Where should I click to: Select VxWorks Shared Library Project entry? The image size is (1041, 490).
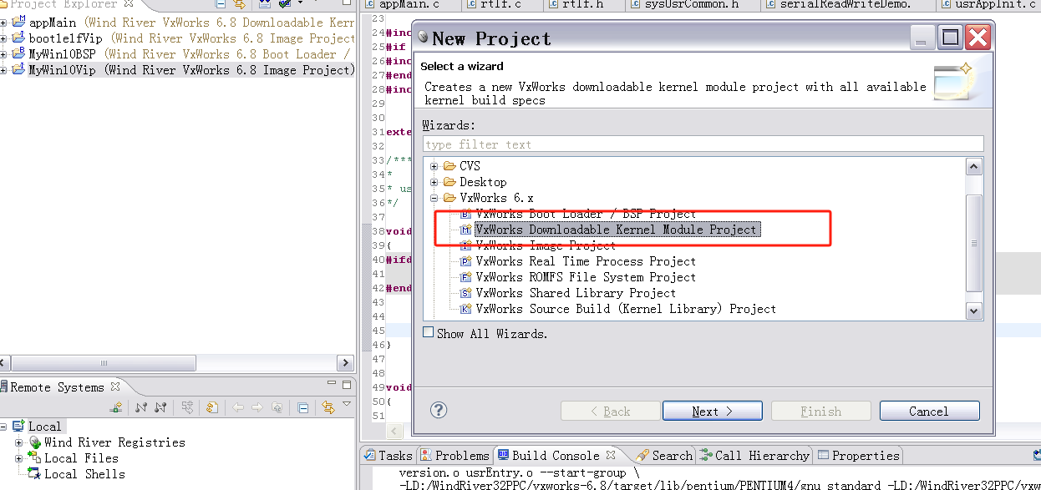tap(576, 293)
